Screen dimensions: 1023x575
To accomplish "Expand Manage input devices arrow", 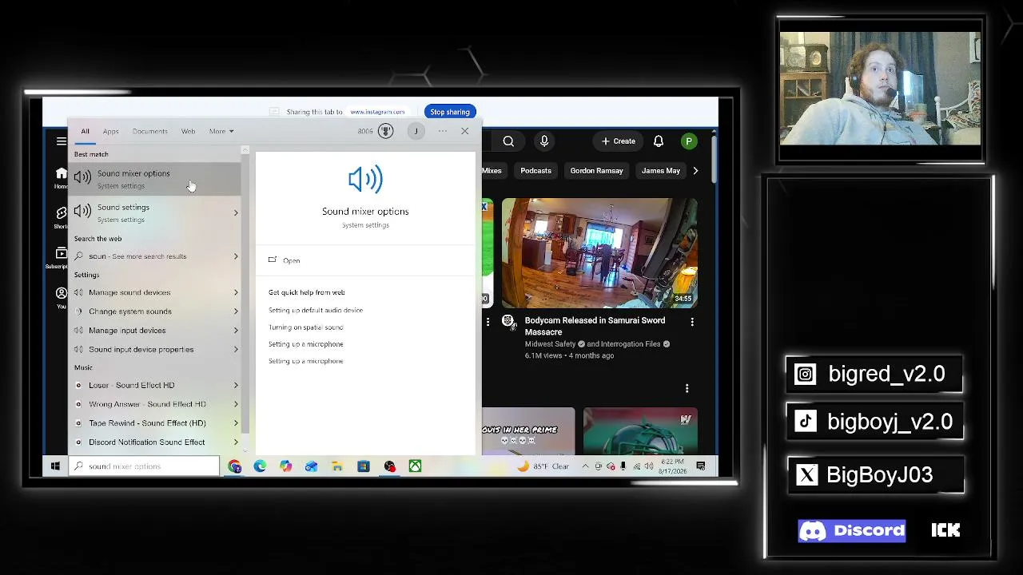I will (x=236, y=331).
